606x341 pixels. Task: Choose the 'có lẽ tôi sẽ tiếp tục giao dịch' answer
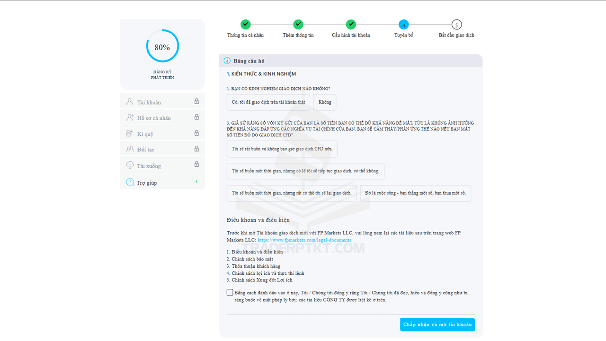[305, 171]
